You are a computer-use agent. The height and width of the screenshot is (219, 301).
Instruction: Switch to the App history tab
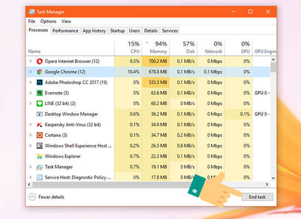point(94,31)
